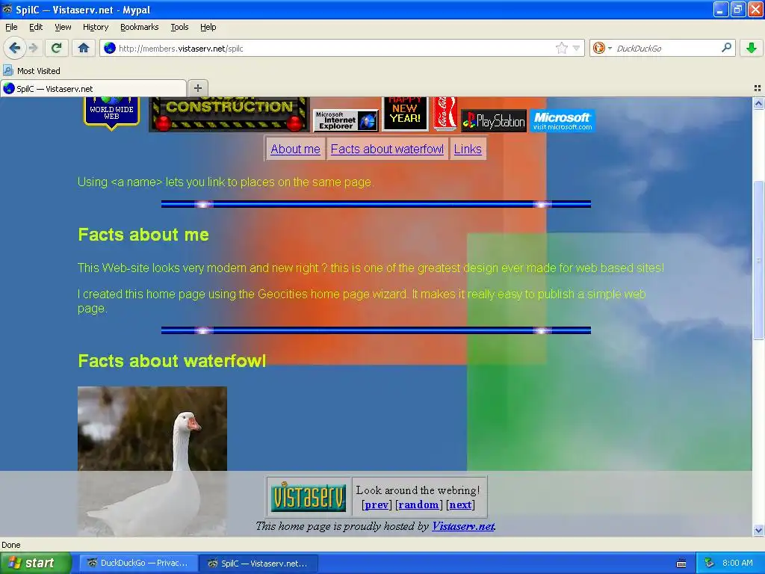Click the search magnifier icon
Image resolution: width=765 pixels, height=574 pixels.
726,47
